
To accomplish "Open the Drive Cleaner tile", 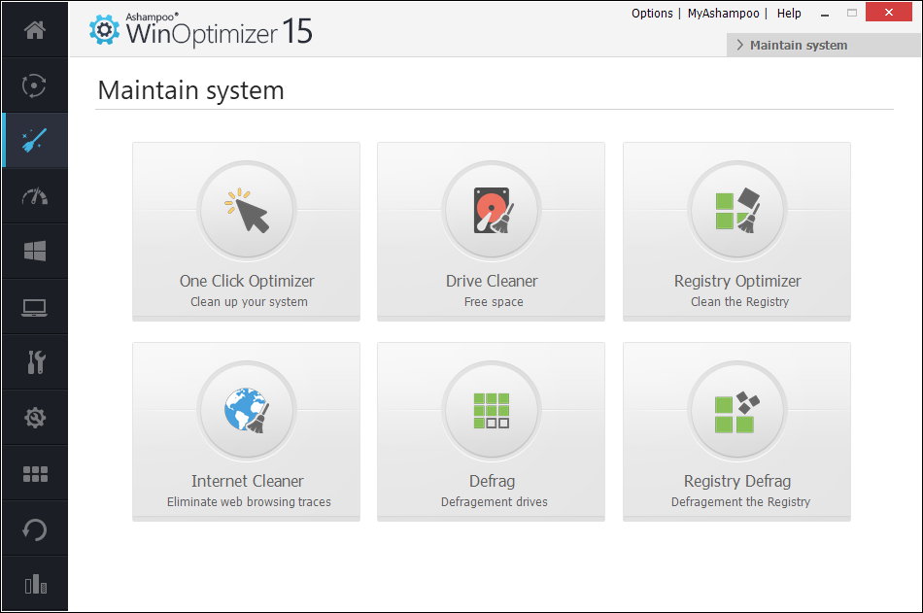I will pos(492,231).
